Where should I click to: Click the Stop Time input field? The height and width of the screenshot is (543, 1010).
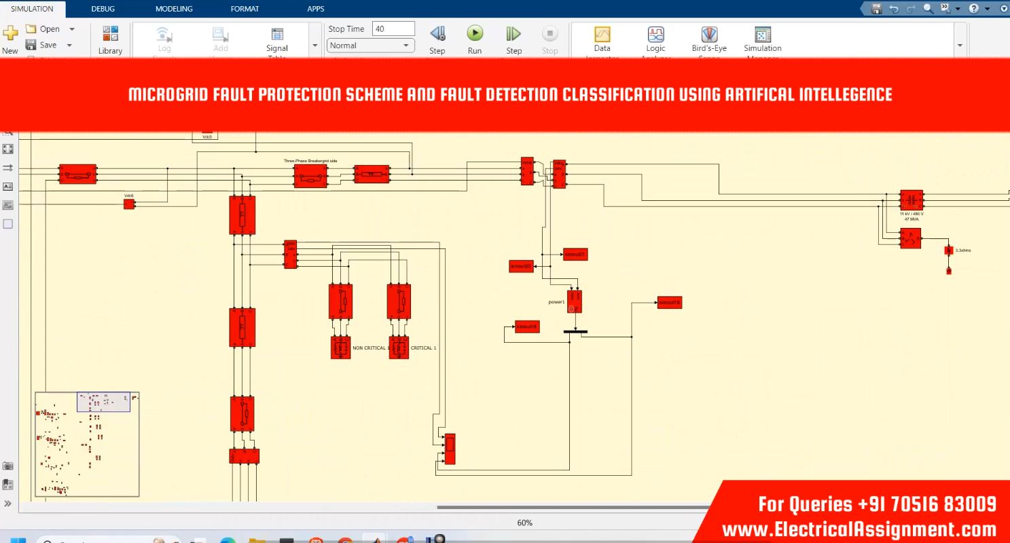click(x=393, y=29)
